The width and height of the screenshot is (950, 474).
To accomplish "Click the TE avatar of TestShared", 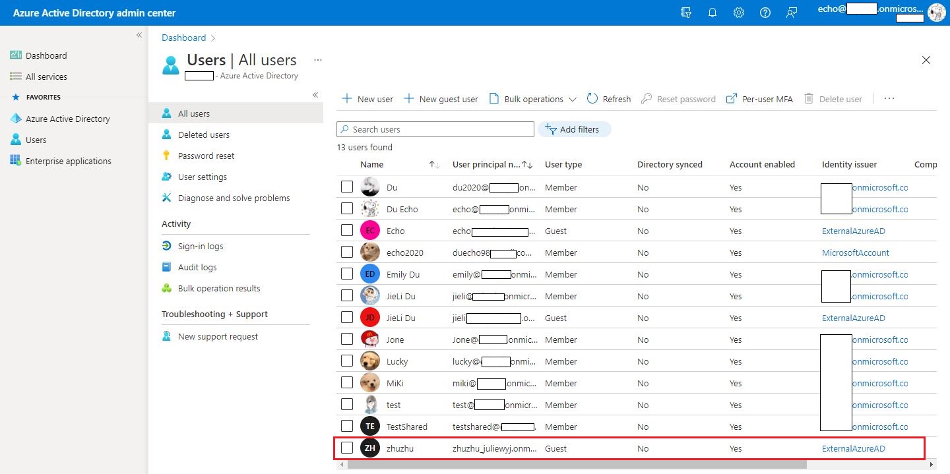I will pyautogui.click(x=370, y=427).
